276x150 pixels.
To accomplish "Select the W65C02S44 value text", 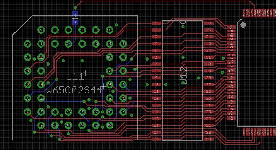I will click(75, 90).
